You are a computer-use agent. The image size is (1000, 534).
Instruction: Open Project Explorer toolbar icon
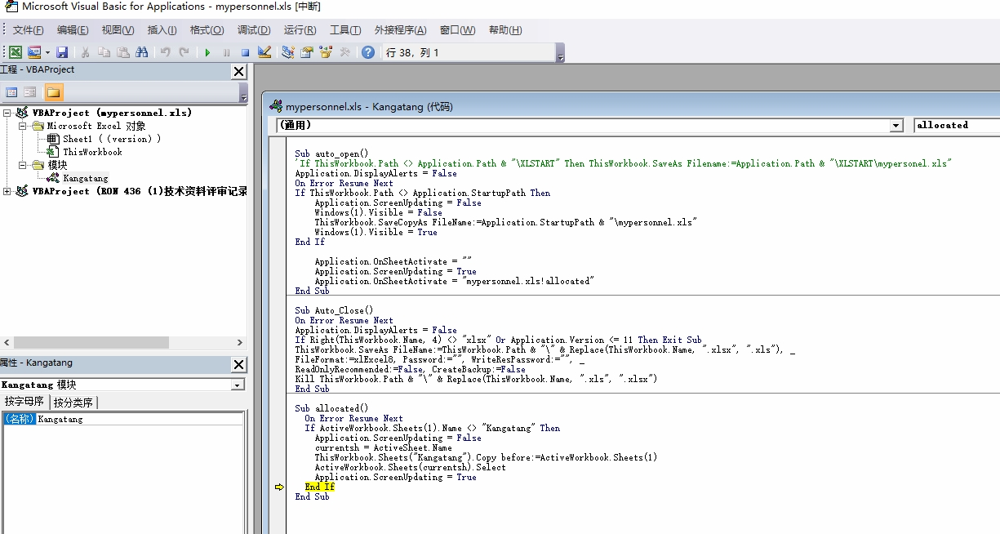(287, 52)
